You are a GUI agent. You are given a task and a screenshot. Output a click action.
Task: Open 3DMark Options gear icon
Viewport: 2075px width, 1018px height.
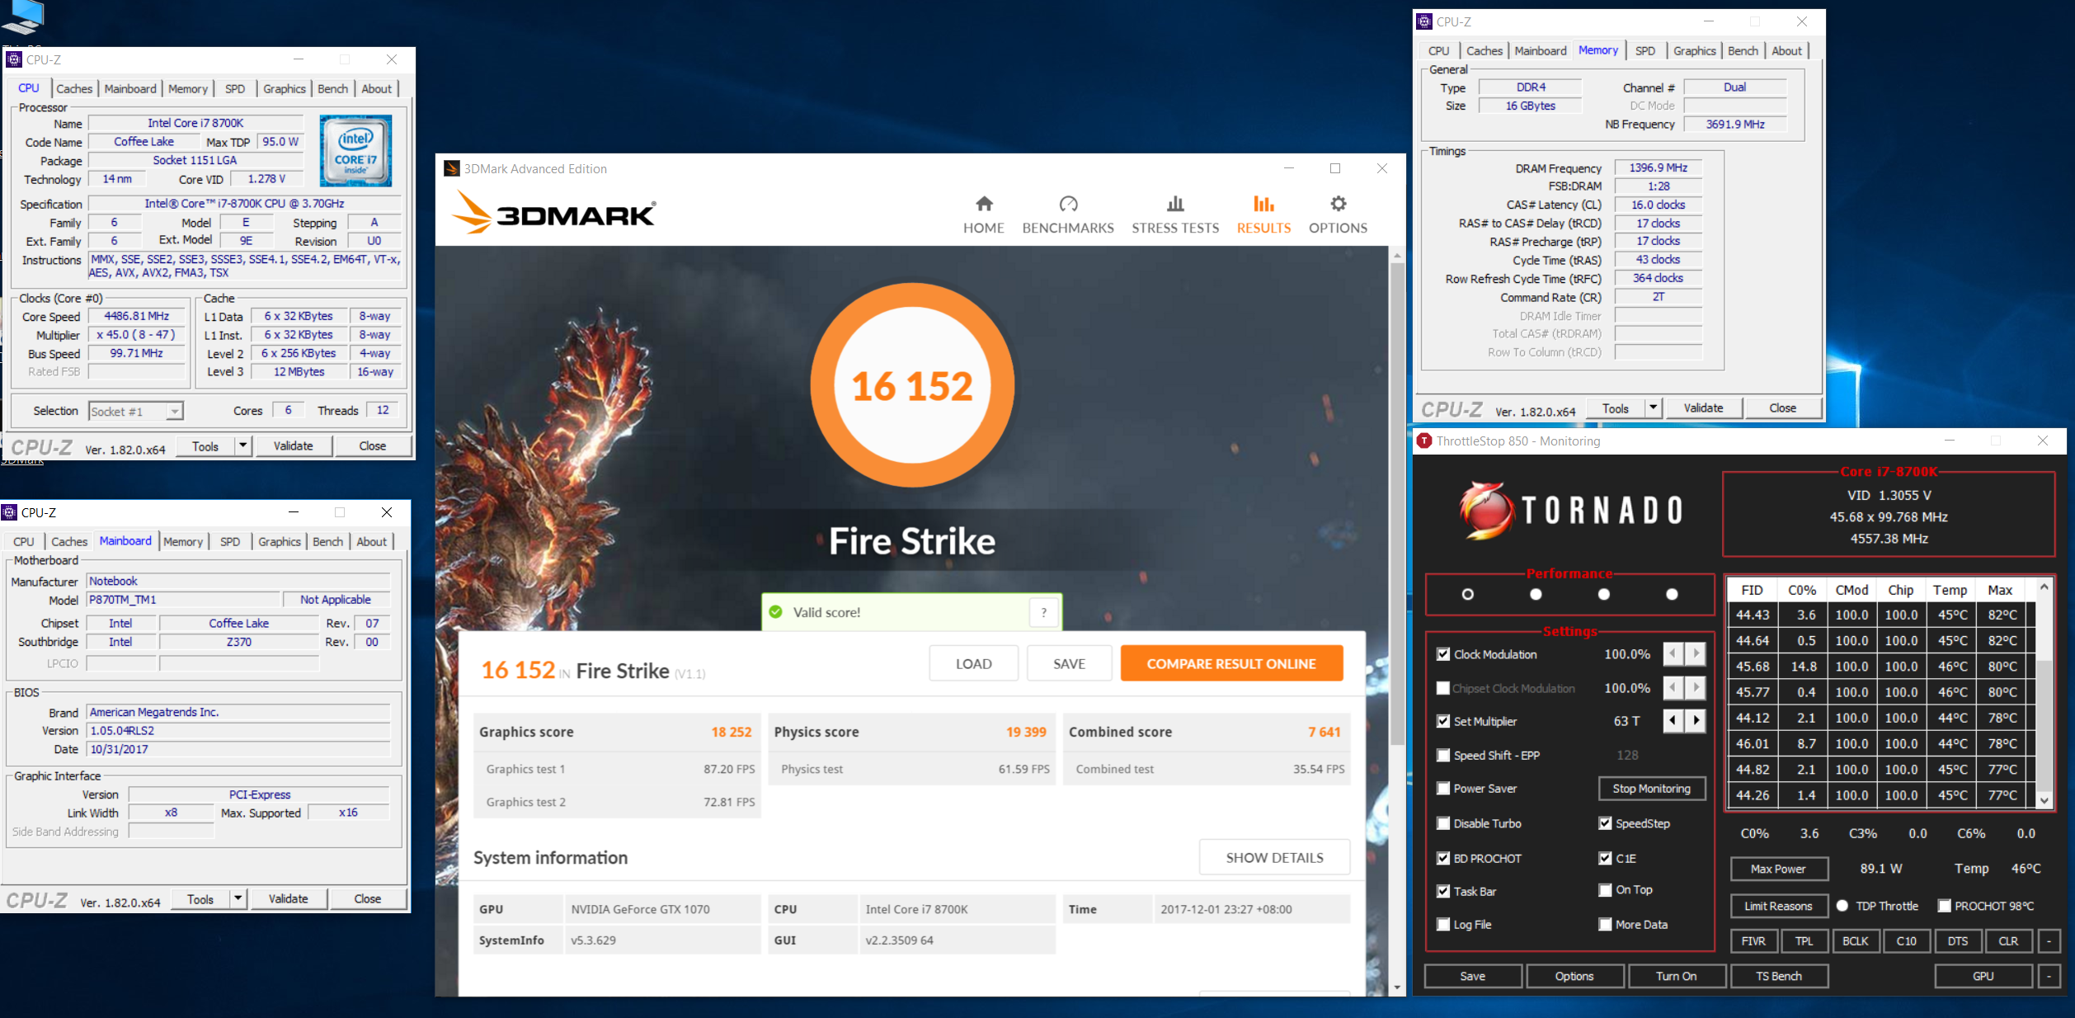pyautogui.click(x=1338, y=203)
